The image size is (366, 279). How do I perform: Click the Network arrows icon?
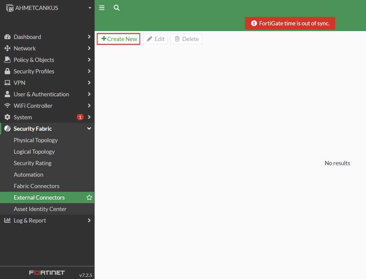tap(7, 48)
